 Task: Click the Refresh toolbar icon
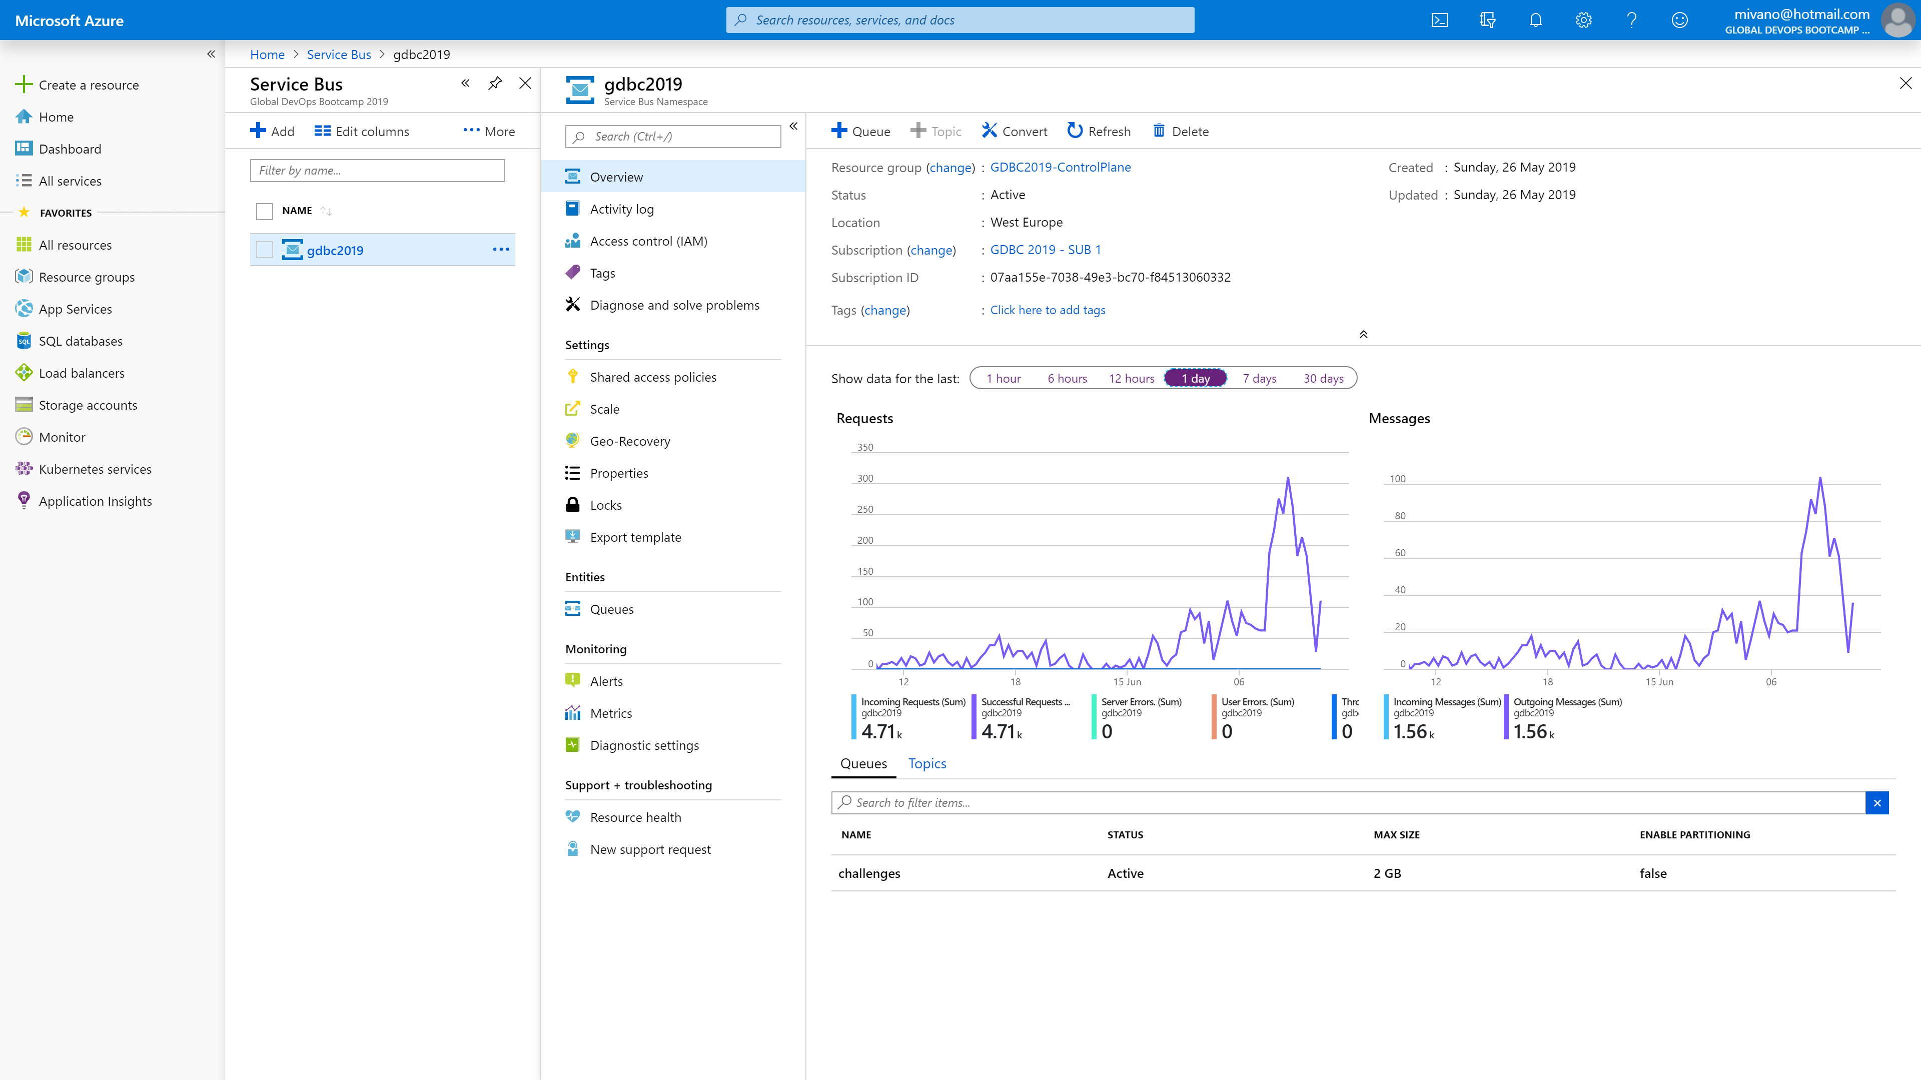[x=1075, y=131]
